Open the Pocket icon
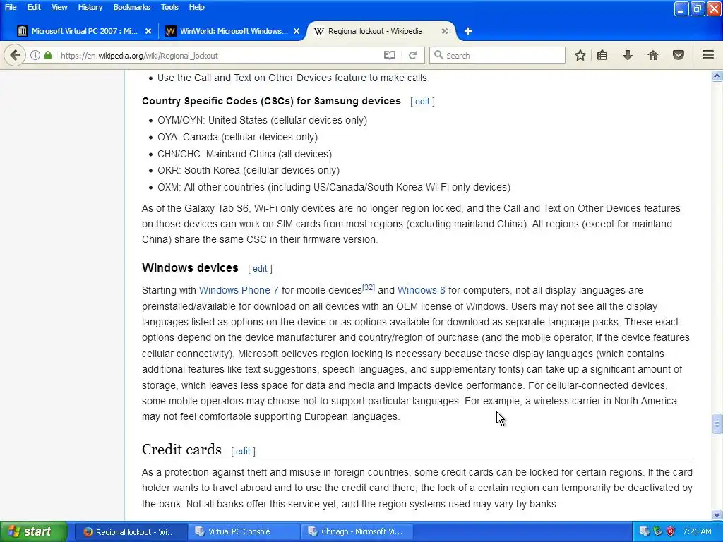Image resolution: width=723 pixels, height=542 pixels. pyautogui.click(x=679, y=55)
